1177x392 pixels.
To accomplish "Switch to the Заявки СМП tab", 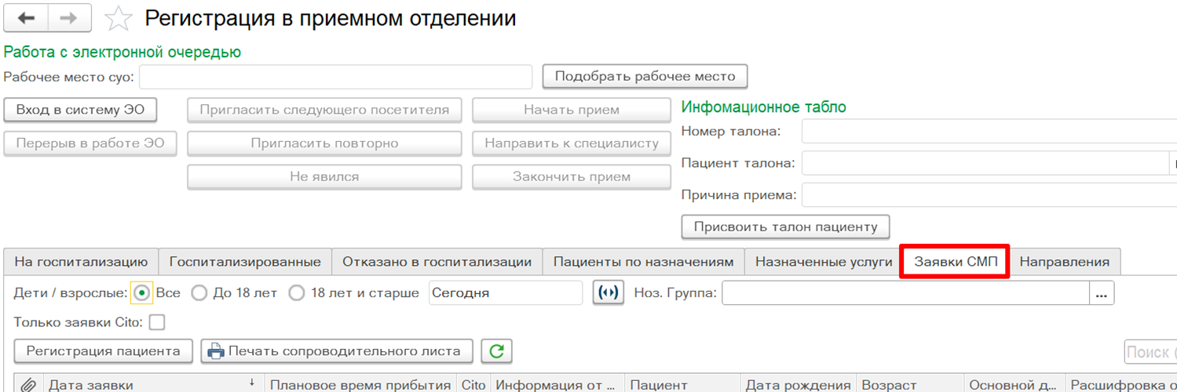I will [955, 262].
